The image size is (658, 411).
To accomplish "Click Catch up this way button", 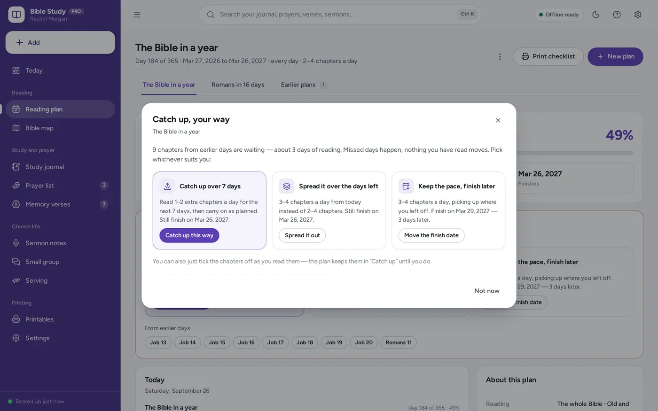I will coord(189,235).
